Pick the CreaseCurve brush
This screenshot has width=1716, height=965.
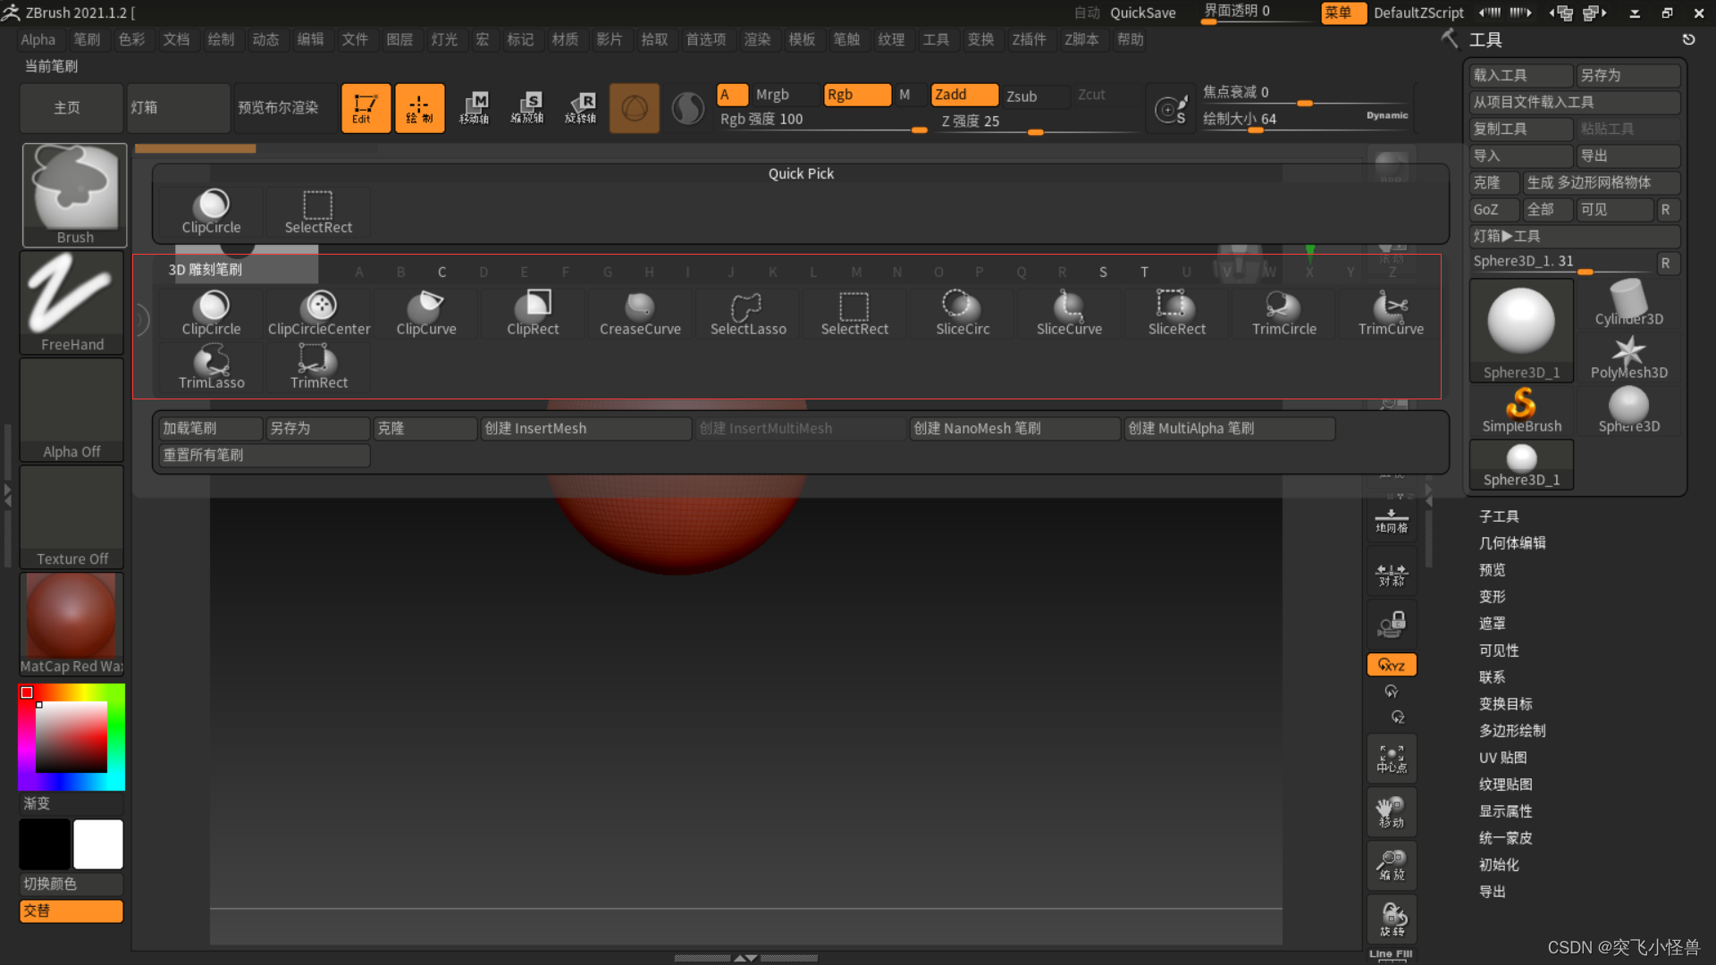coord(640,313)
